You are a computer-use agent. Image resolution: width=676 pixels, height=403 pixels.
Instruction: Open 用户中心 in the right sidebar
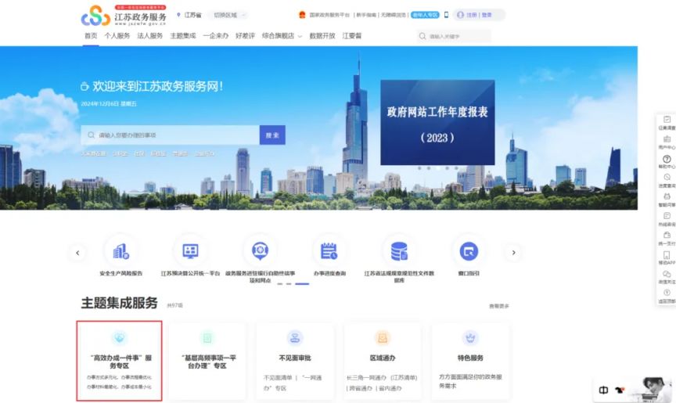coord(667,142)
